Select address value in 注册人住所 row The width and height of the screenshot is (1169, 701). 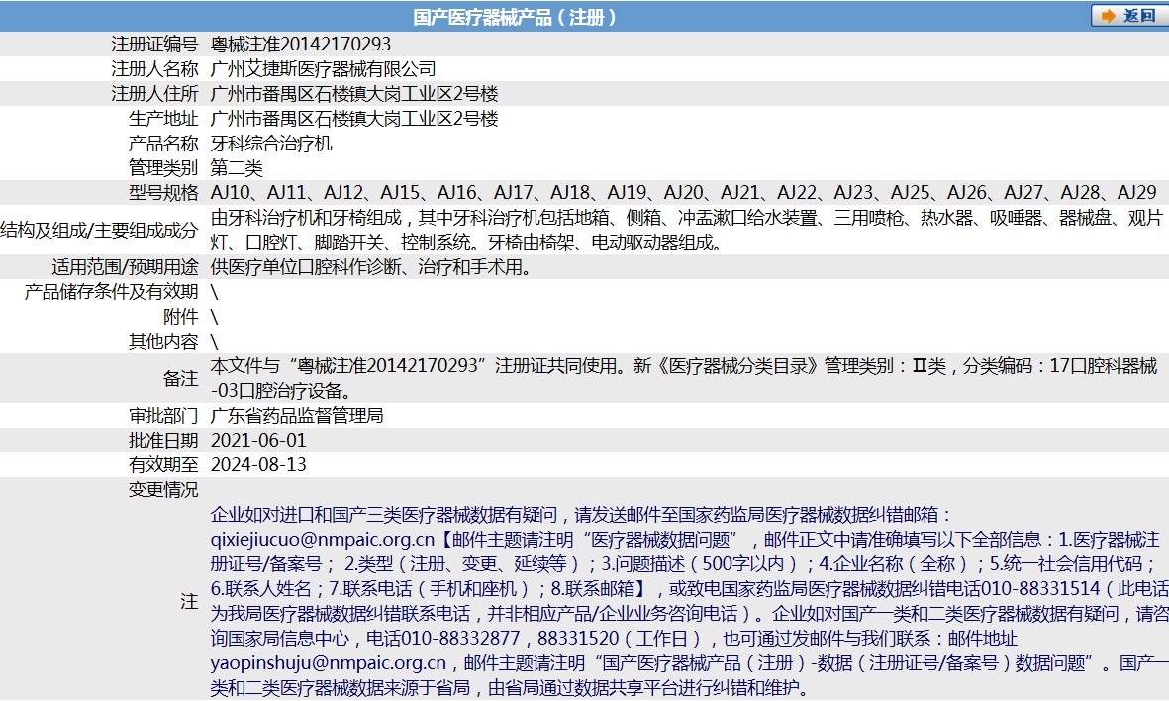tap(354, 93)
